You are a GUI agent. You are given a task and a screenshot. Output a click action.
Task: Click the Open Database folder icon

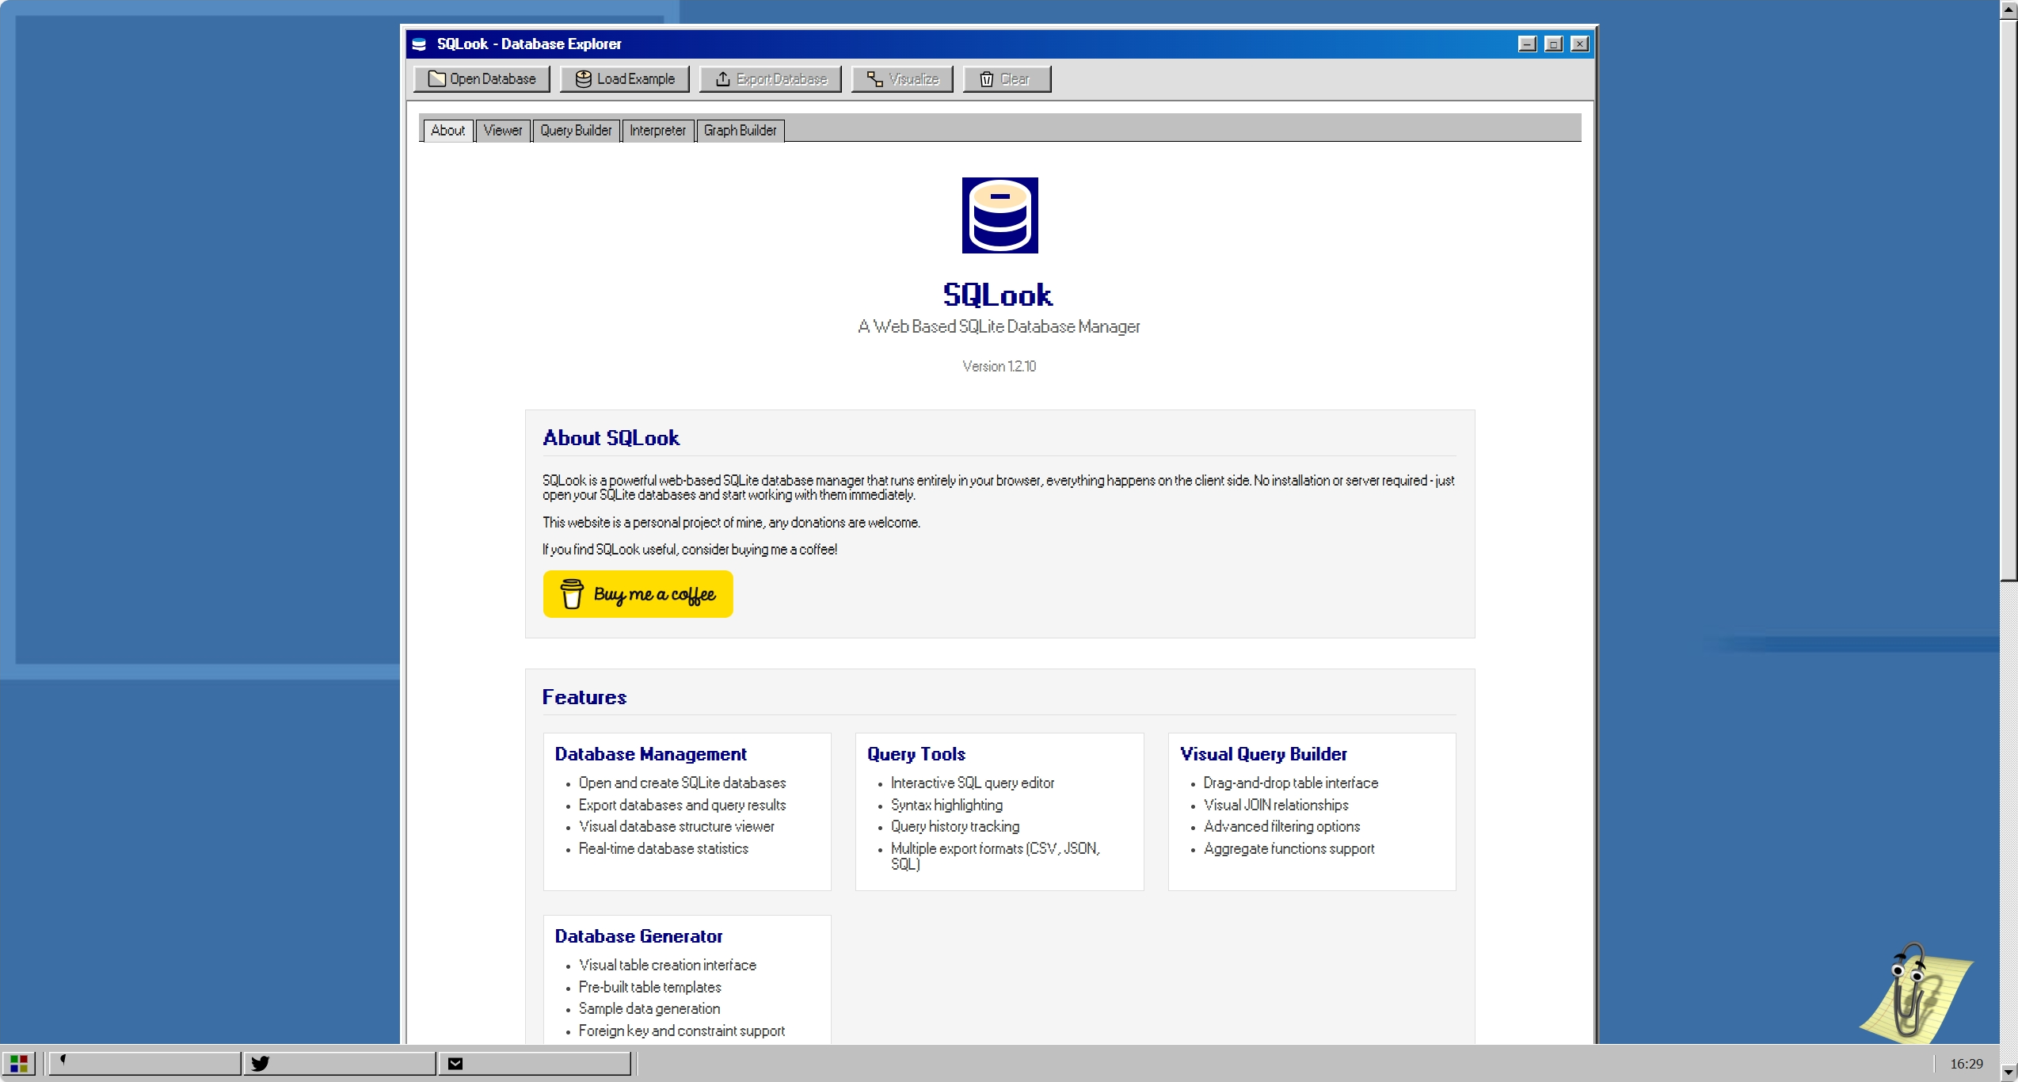click(x=436, y=78)
